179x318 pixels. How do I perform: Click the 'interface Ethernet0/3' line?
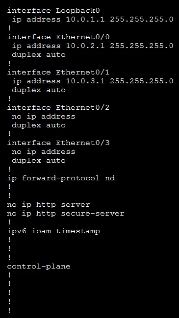coord(58,143)
